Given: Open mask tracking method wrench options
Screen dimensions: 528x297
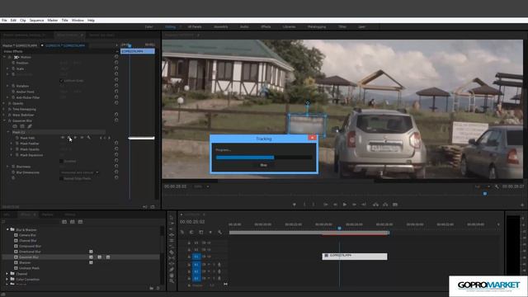Looking at the screenshot, I should point(89,138).
